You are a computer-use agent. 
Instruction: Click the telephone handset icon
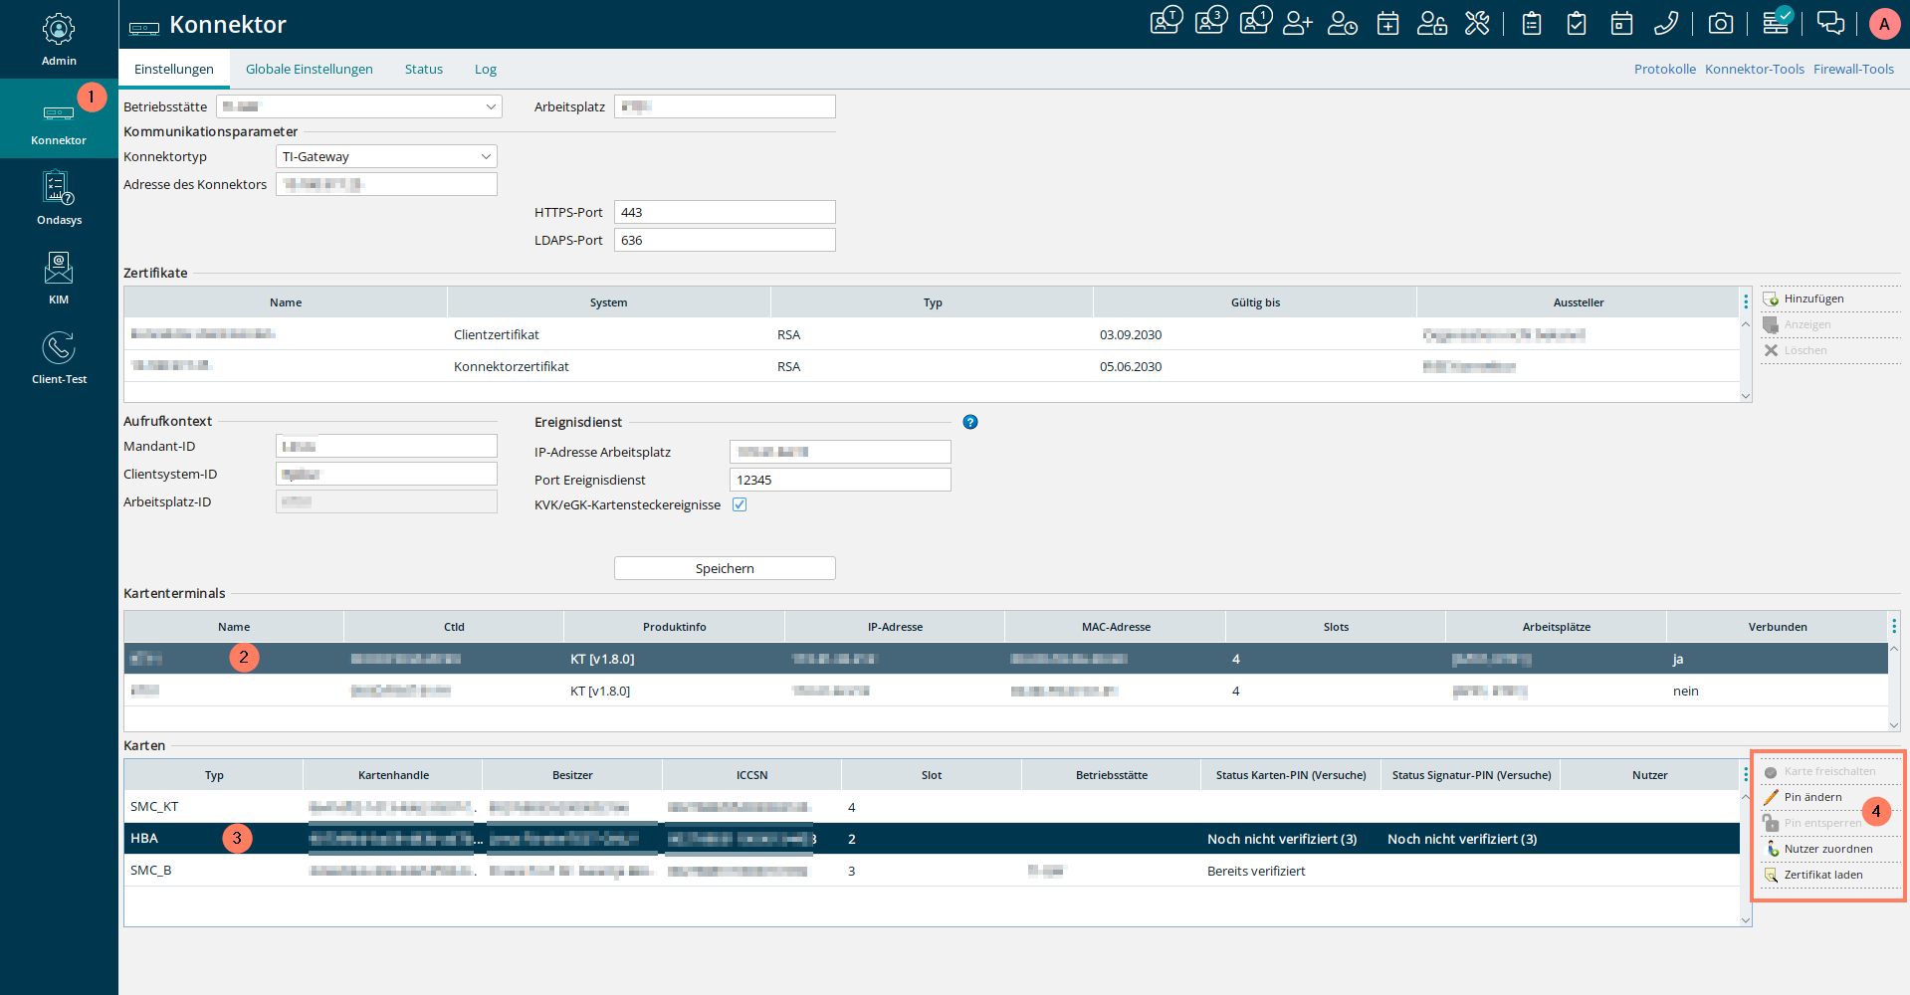[x=1666, y=23]
